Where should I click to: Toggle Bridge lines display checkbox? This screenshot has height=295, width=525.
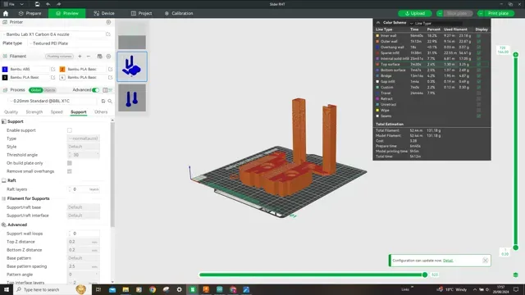(479, 76)
